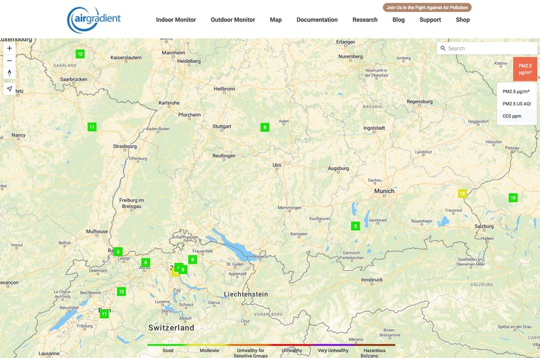
Task: Click the Moderate legend label
Action: [209, 350]
